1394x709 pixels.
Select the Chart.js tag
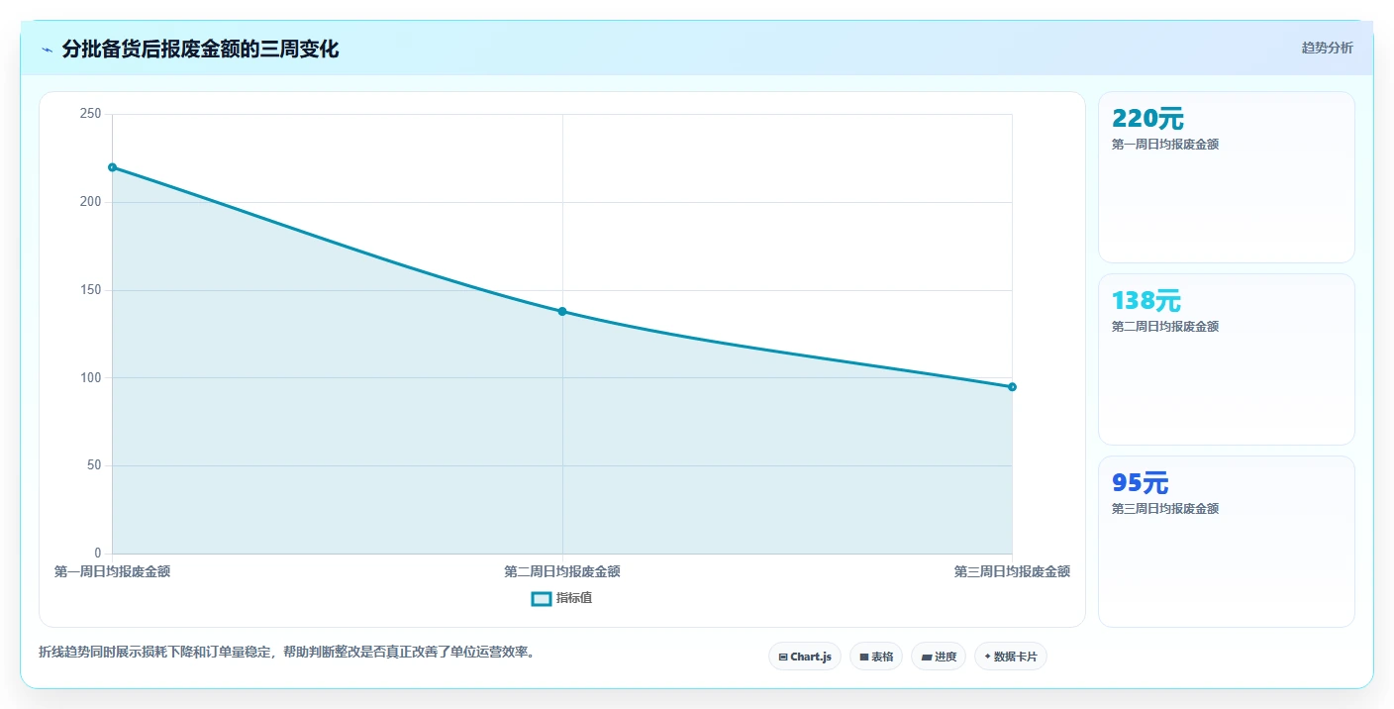[805, 657]
